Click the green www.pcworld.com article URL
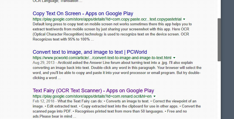 click(x=102, y=58)
